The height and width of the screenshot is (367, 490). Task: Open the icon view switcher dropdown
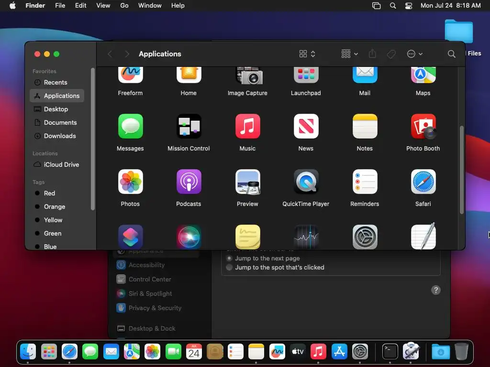click(307, 54)
